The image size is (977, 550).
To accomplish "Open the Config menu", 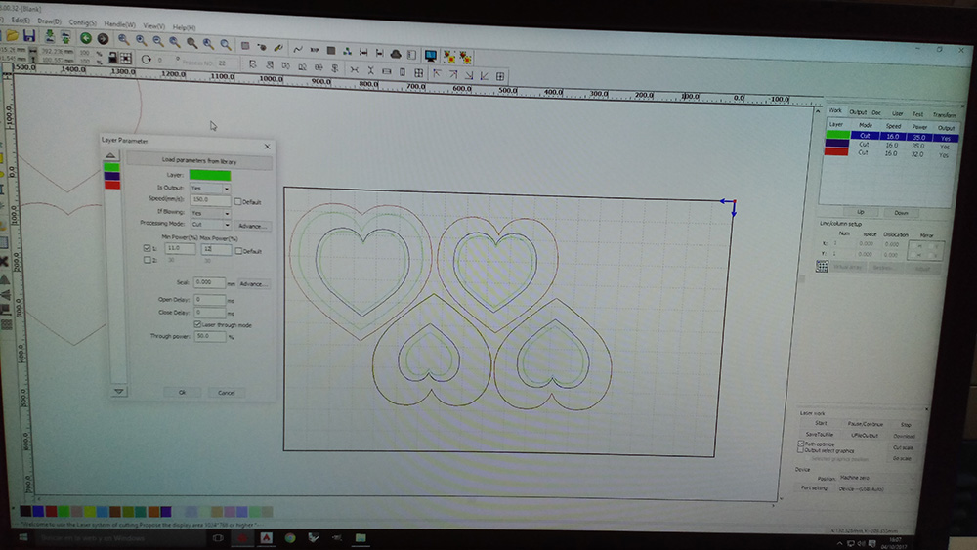I will 82,23.
